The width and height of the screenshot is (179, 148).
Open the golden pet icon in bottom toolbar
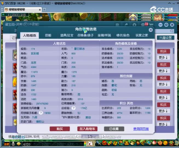coord(126,143)
